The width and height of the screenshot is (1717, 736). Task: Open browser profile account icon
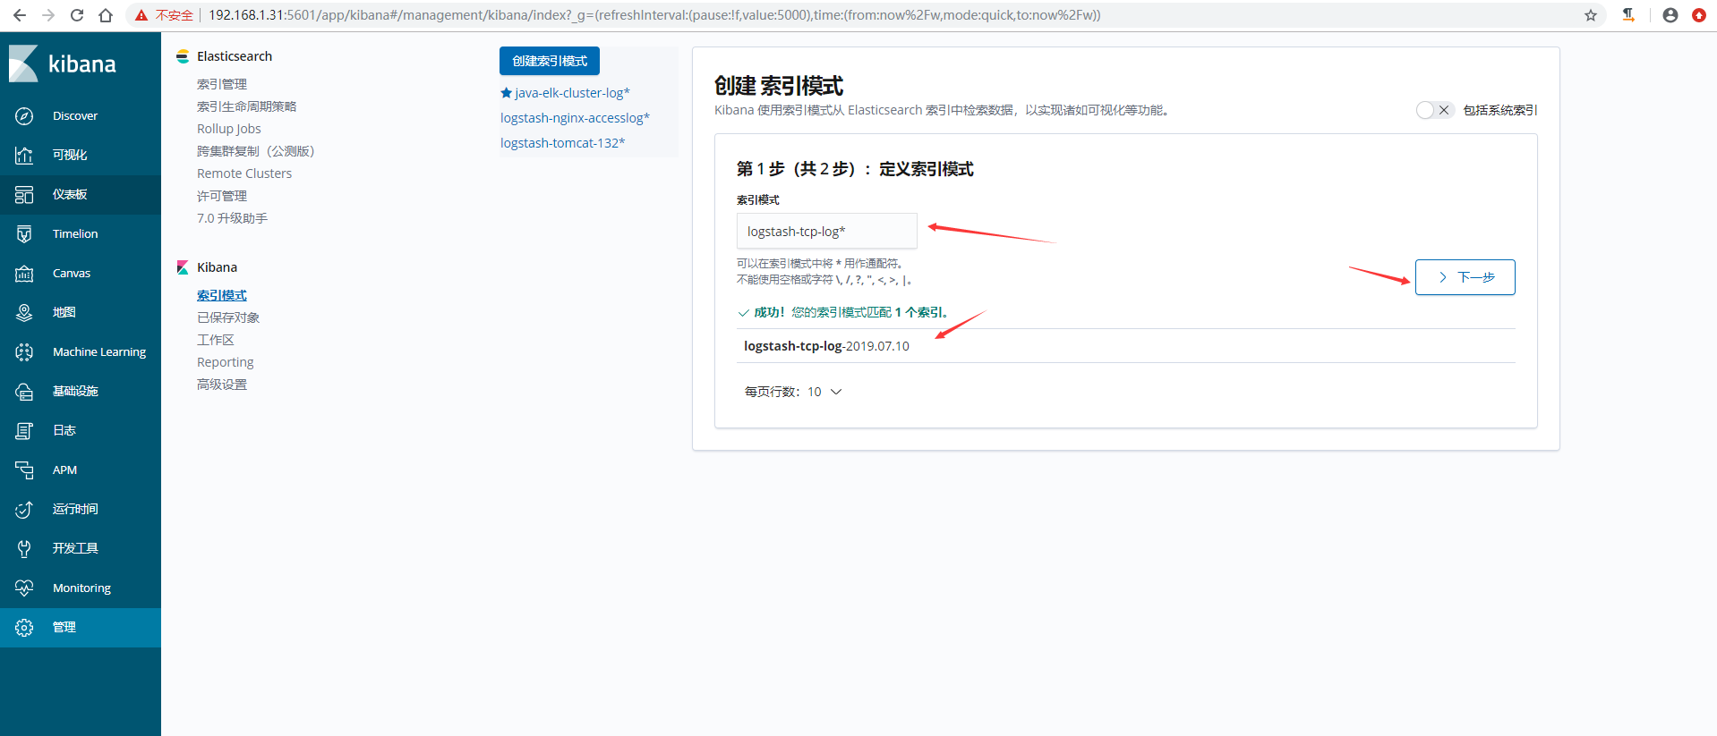pos(1670,15)
